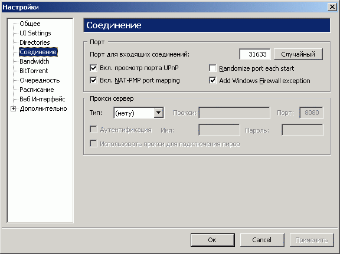Image resolution: width=340 pixels, height=254 pixels.
Task: Select Общее in settings tree
Action: coord(30,24)
